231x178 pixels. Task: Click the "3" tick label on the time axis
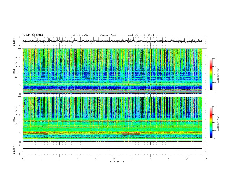point(78,159)
